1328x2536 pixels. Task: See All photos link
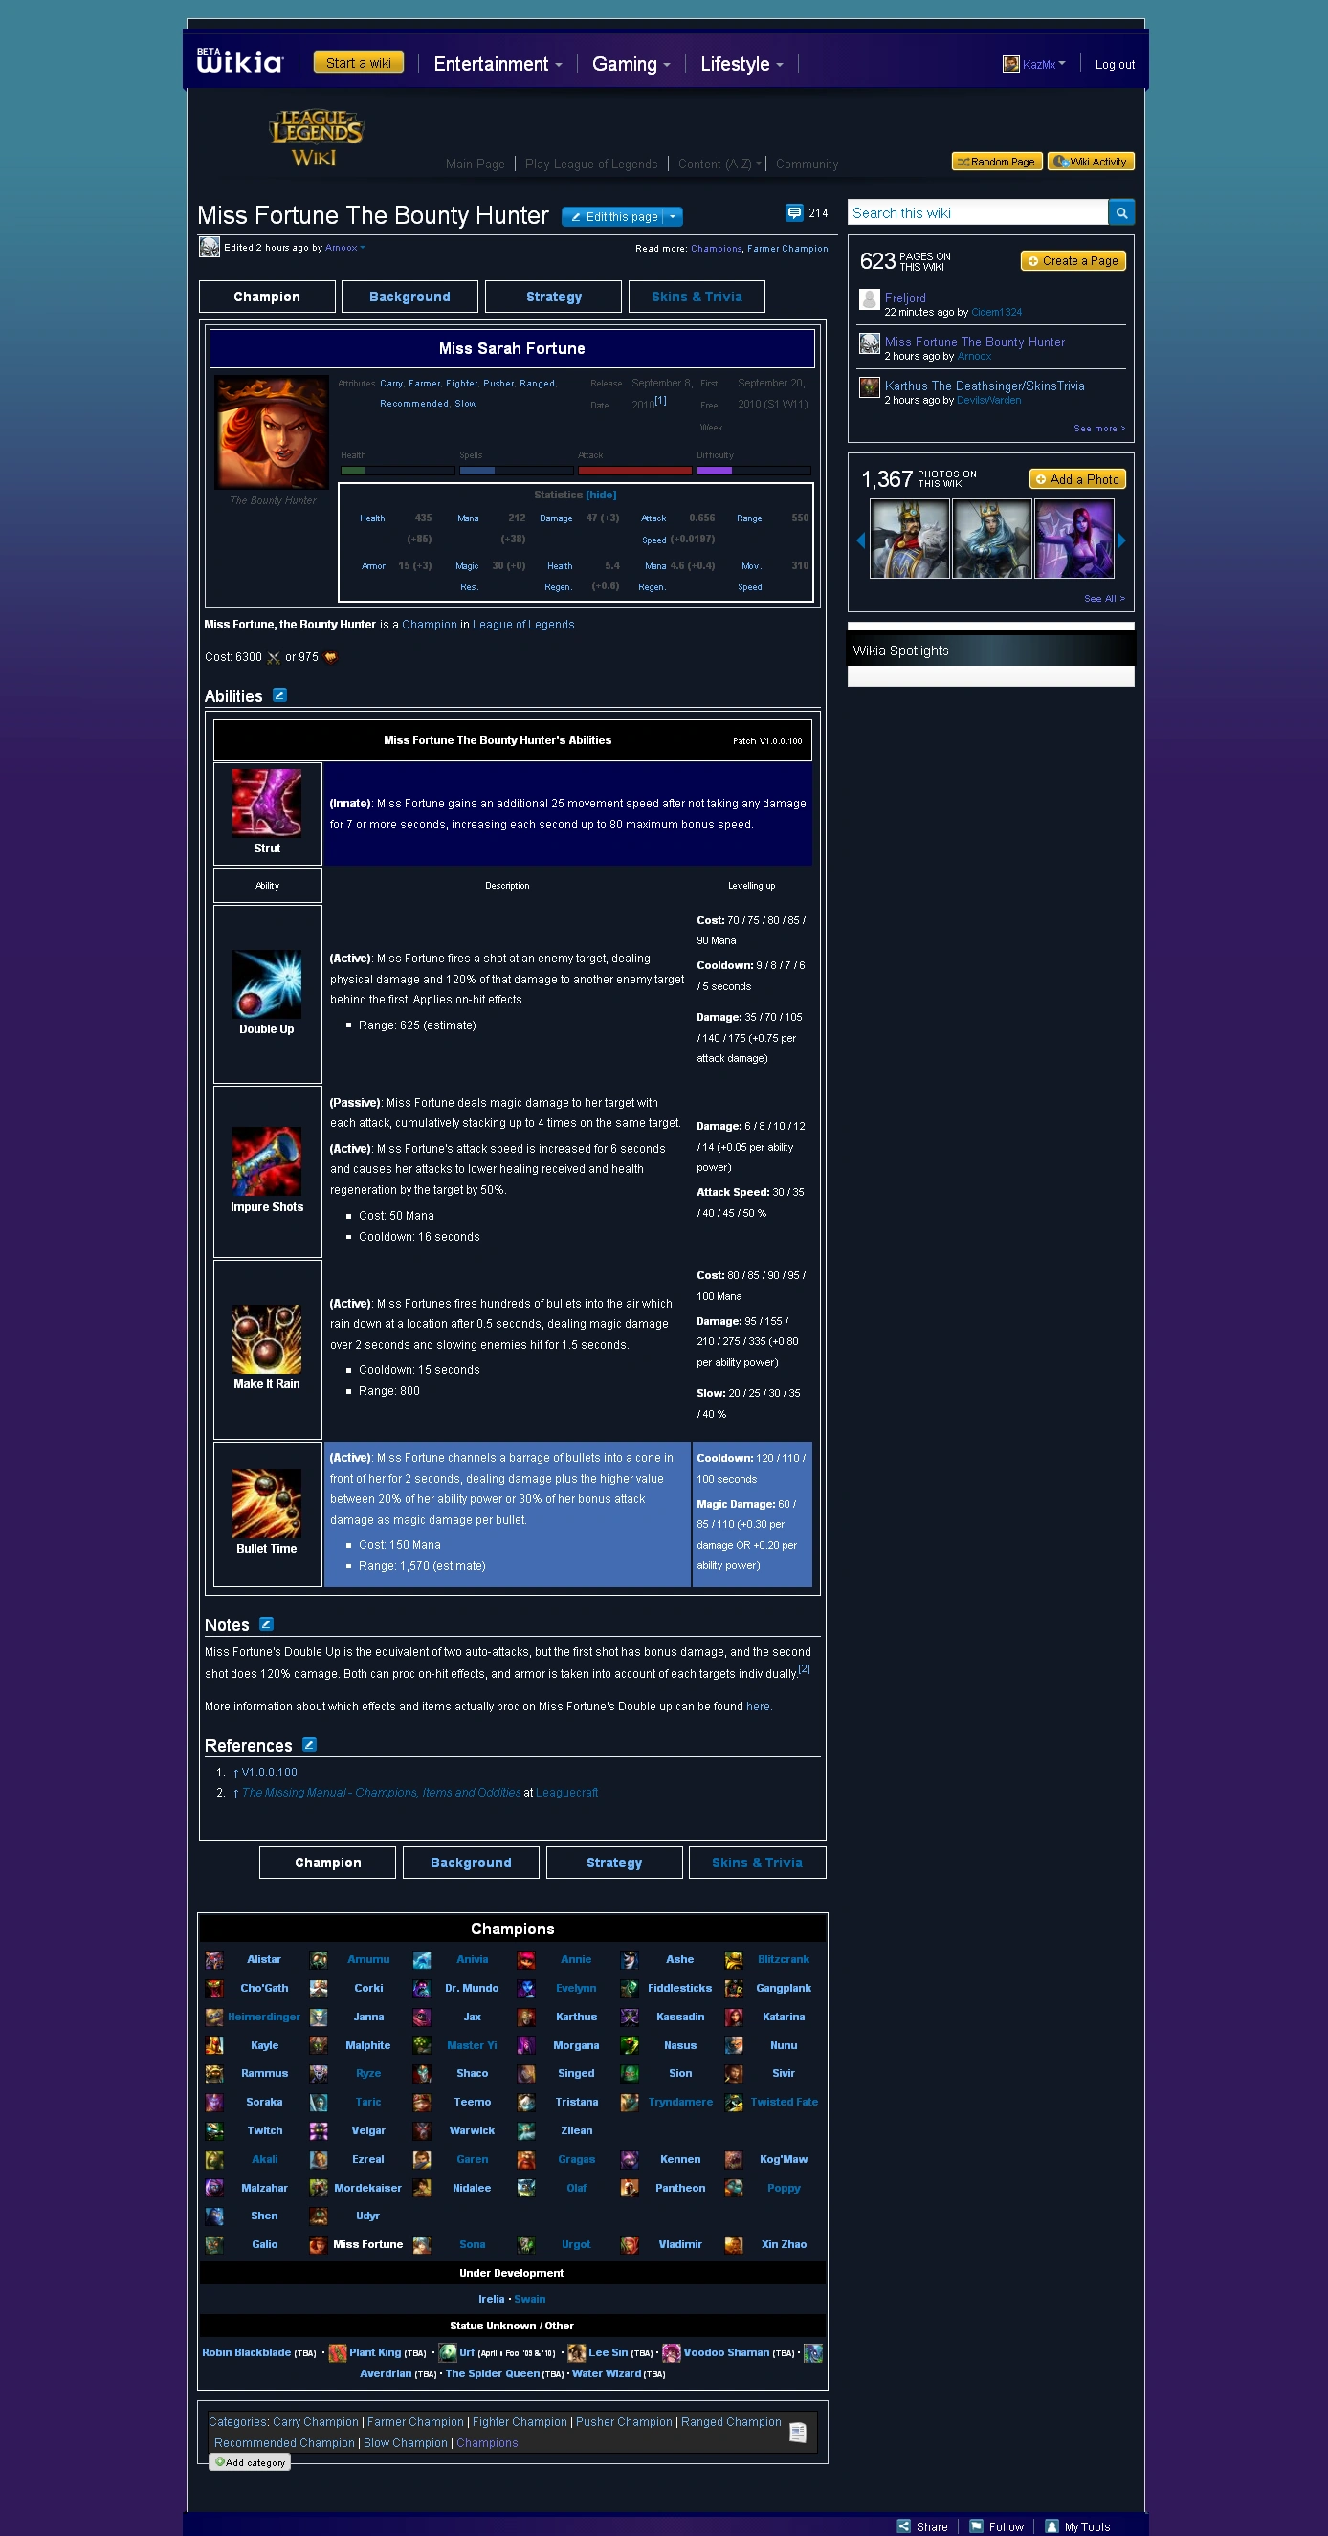(1103, 599)
